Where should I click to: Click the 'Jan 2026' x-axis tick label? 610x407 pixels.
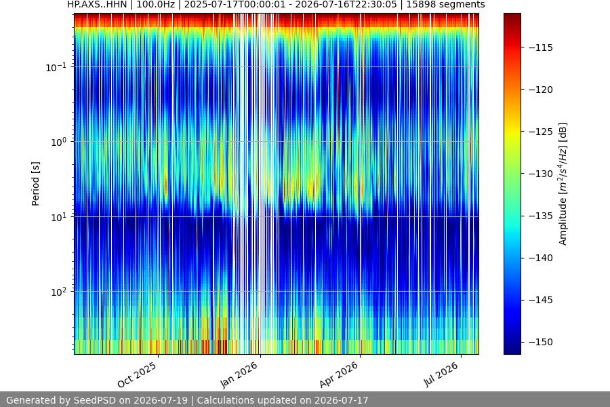coord(239,374)
